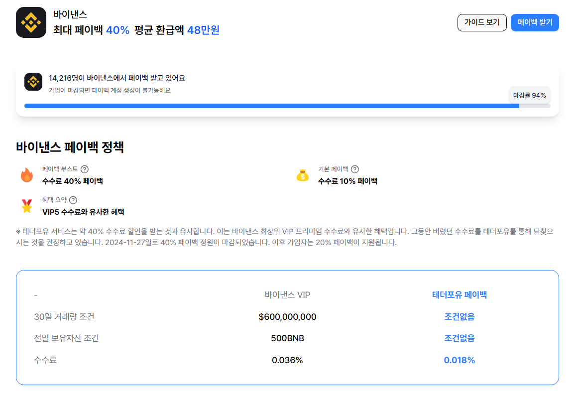
Task: Click the money bag icon
Action: point(303,175)
